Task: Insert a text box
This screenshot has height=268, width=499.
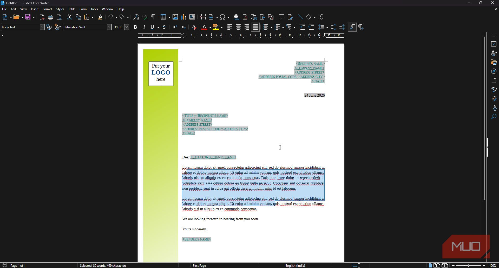Action: click(192, 17)
